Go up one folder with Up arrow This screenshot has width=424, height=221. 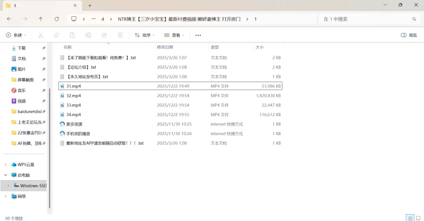(41, 19)
